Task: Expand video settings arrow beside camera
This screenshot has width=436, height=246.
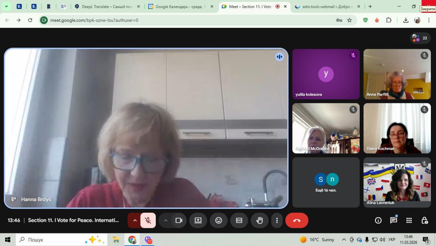Action: pyautogui.click(x=166, y=220)
